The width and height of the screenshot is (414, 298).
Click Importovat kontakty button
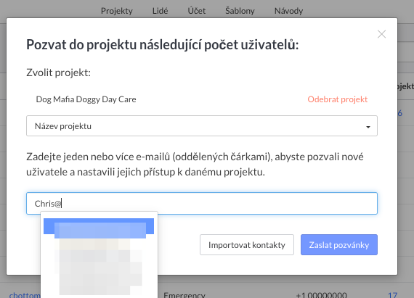[247, 245]
